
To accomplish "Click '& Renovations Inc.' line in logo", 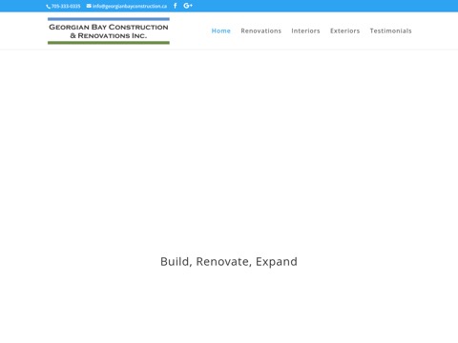I will coord(109,35).
